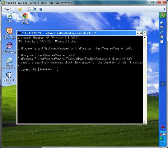Click command prompt scrollbar up arrow
The width and height of the screenshot is (168, 148).
click(144, 37)
